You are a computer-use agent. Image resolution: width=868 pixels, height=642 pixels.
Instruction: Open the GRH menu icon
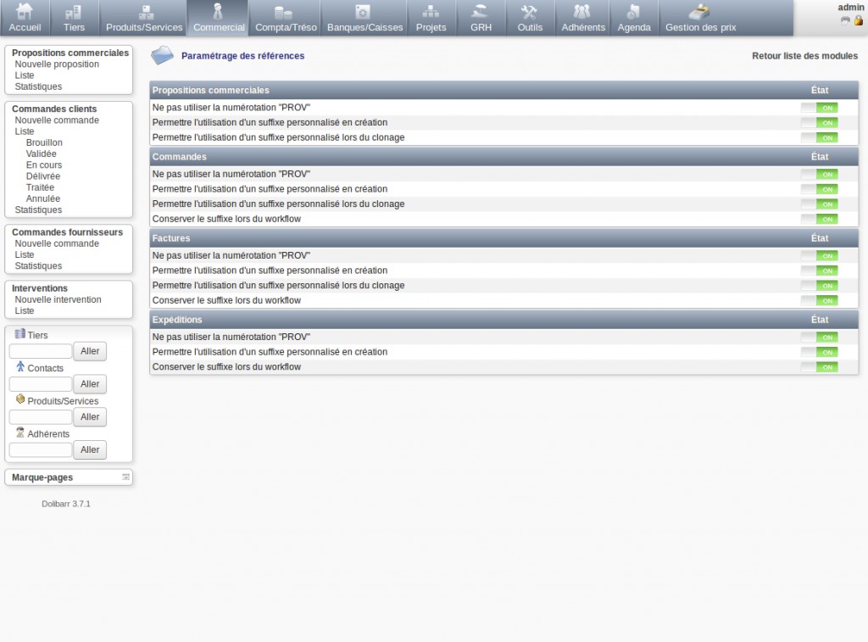480,12
